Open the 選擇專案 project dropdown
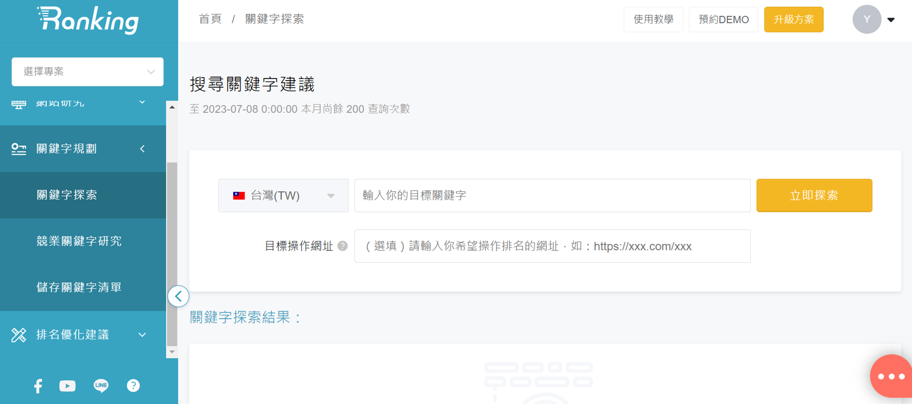This screenshot has height=404, width=912. (88, 72)
